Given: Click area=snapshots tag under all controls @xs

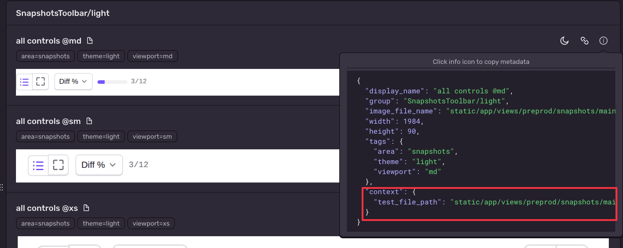Looking at the screenshot, I should click(x=46, y=223).
